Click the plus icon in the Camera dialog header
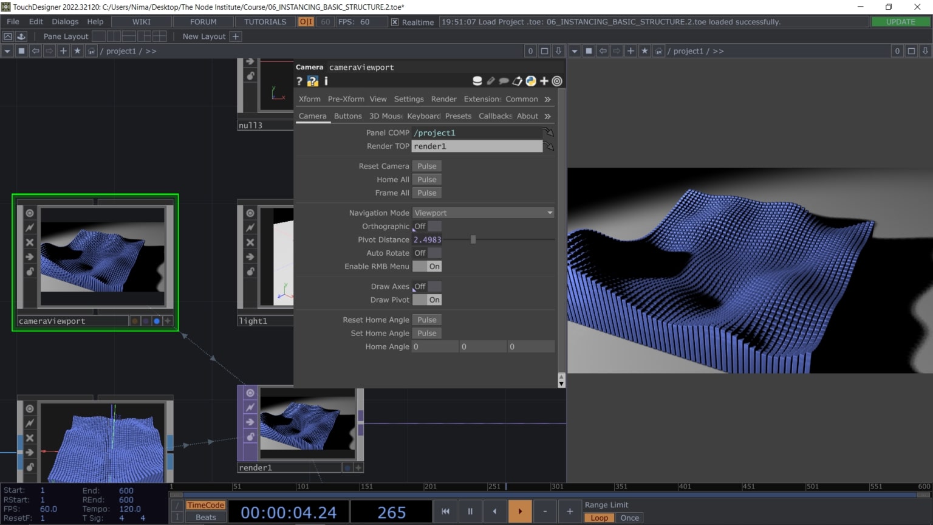933x525 pixels. (544, 81)
